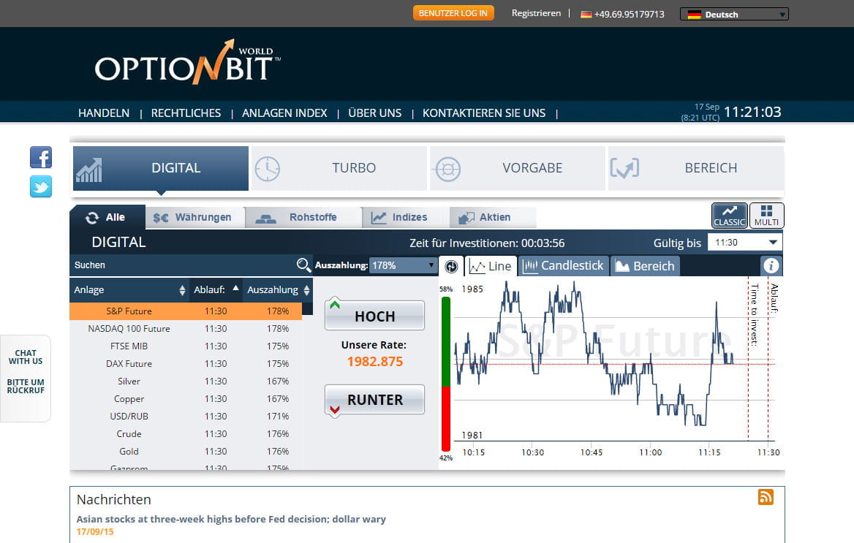Select the NASDAQ 100 Future row
This screenshot has height=543, width=854.
[x=186, y=328]
